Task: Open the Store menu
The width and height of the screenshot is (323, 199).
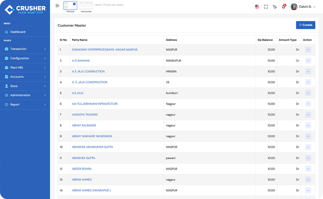Action: click(25, 86)
